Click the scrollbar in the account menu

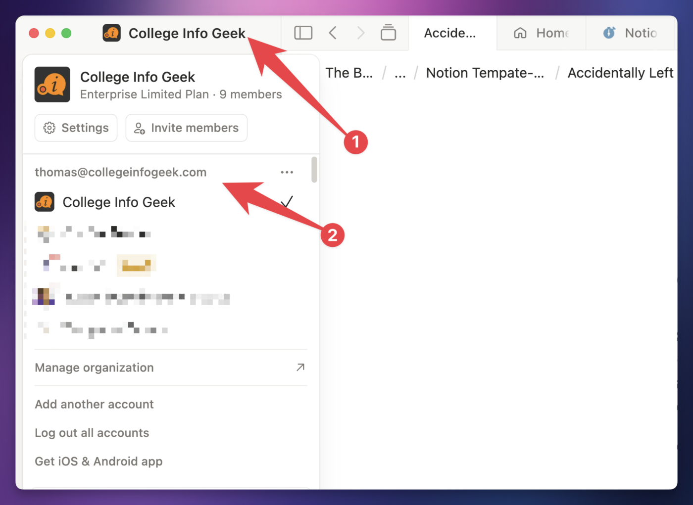pyautogui.click(x=313, y=170)
